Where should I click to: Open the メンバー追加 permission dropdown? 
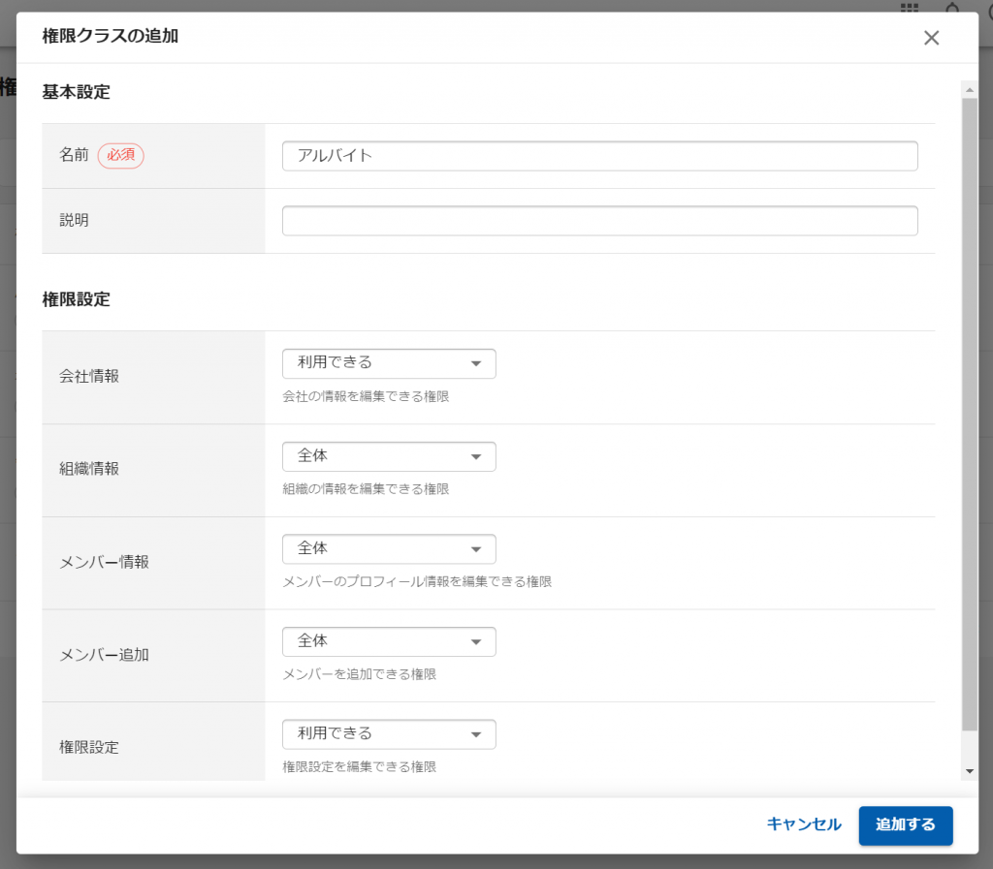tap(389, 641)
